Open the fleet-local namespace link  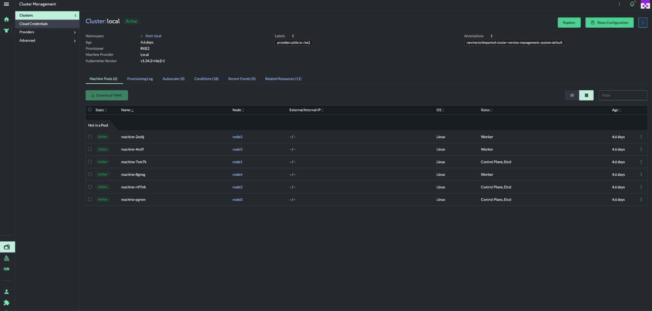[153, 36]
